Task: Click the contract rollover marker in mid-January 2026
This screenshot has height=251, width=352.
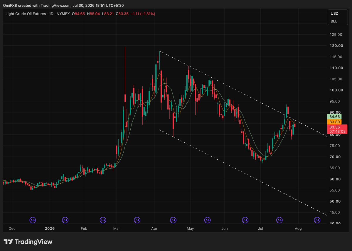Action: click(x=65, y=220)
